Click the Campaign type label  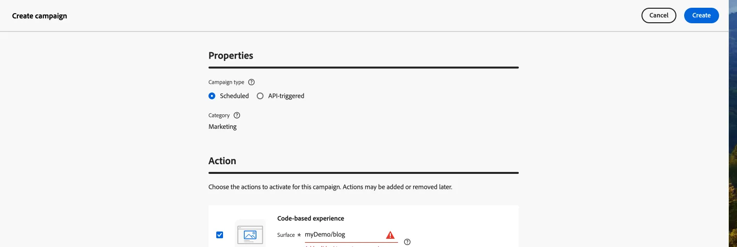coord(226,82)
